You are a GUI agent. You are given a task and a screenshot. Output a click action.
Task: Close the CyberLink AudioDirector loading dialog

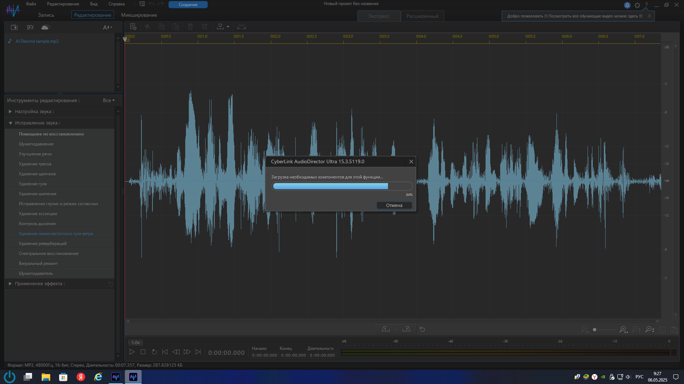tap(411, 161)
